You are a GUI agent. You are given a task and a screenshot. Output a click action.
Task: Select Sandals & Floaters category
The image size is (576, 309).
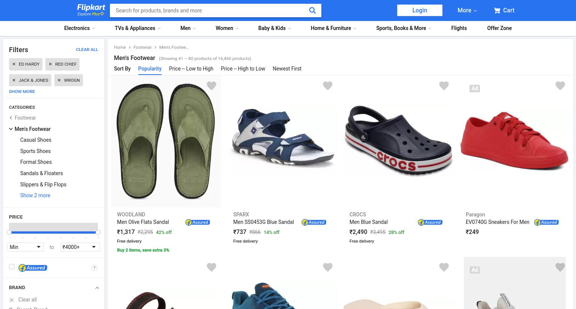pos(42,173)
